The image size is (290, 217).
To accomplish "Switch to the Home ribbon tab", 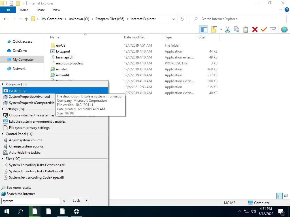I will [24, 10].
